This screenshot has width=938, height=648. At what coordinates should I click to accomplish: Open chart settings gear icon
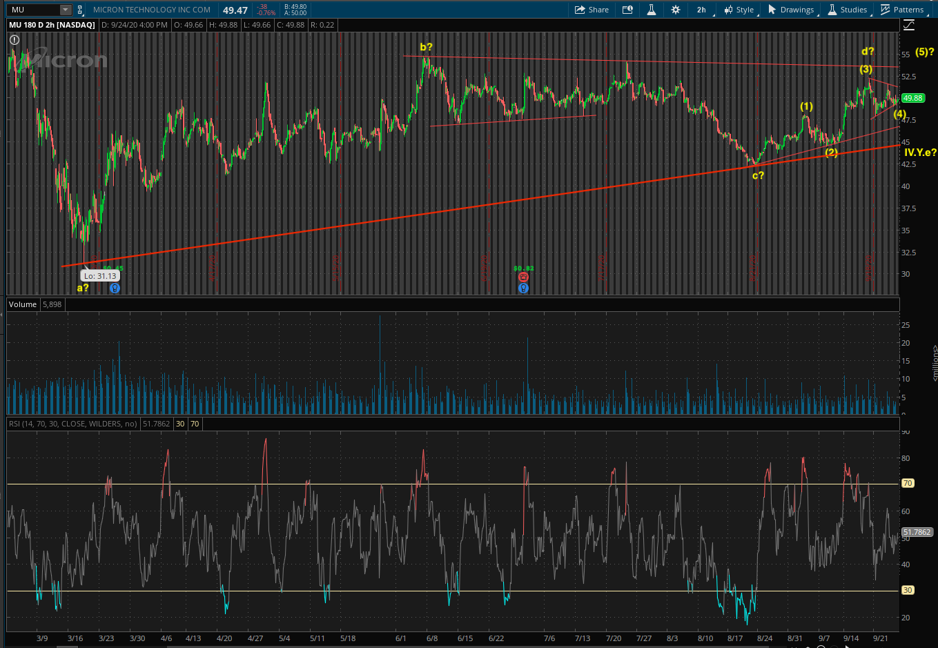point(675,10)
